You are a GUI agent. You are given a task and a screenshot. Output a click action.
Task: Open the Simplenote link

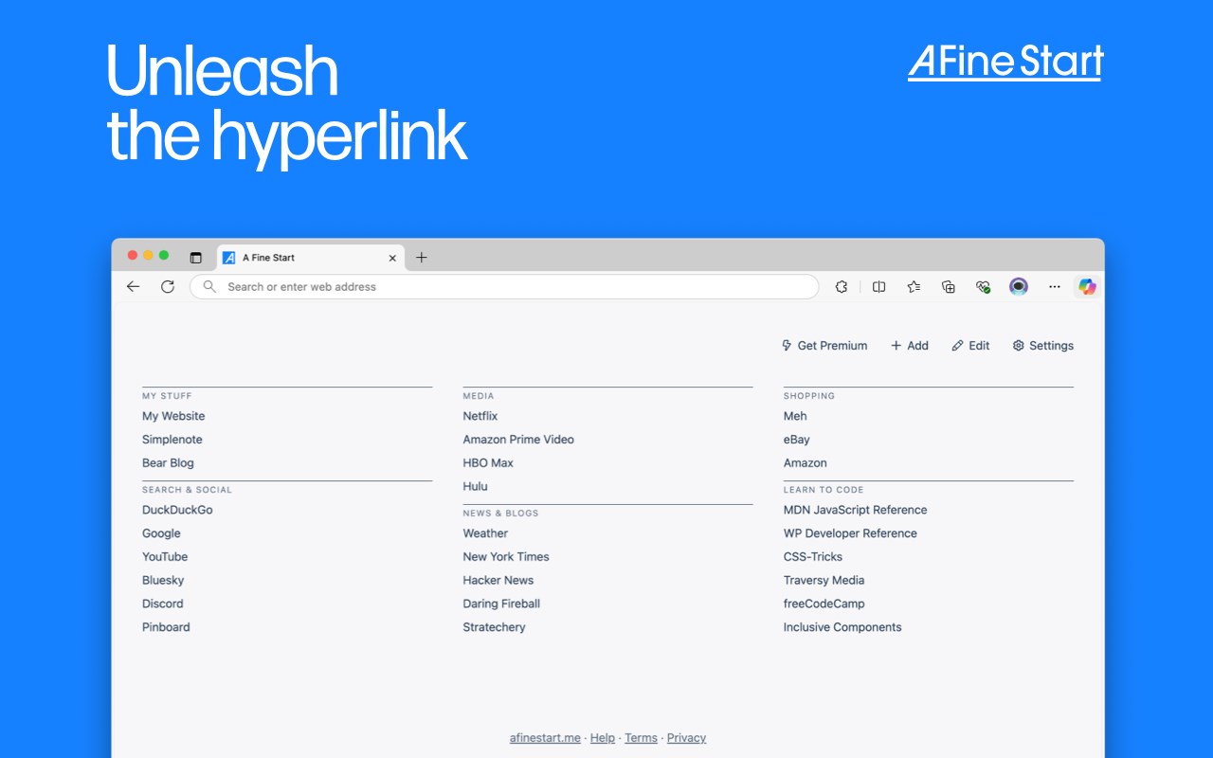pos(172,440)
